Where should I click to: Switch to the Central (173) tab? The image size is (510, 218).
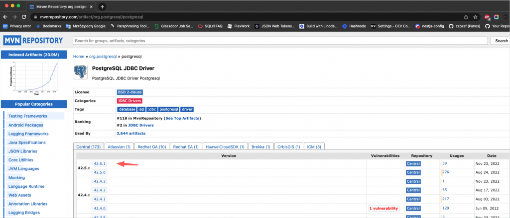[x=89, y=147]
